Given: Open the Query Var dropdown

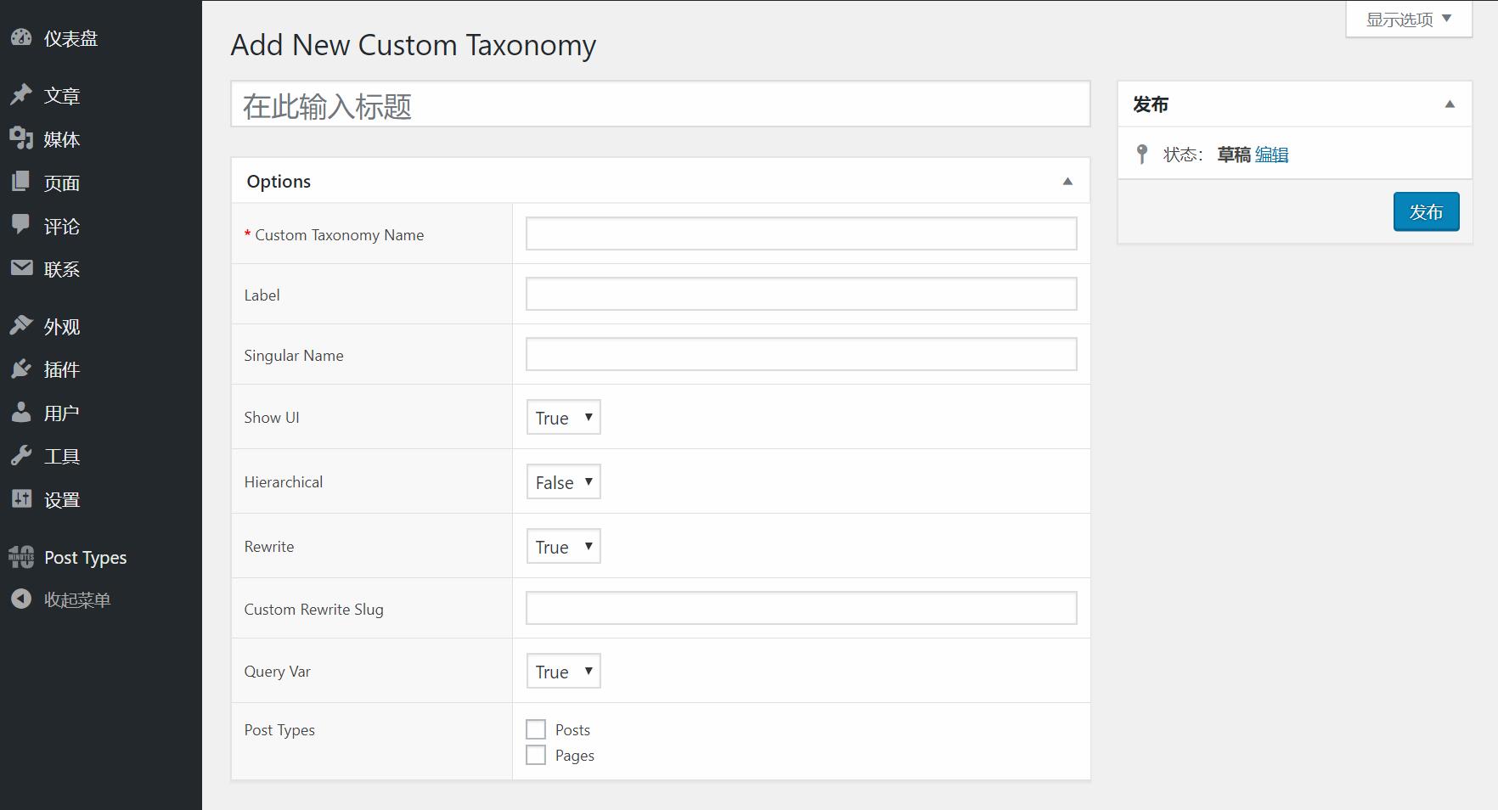Looking at the screenshot, I should [563, 672].
